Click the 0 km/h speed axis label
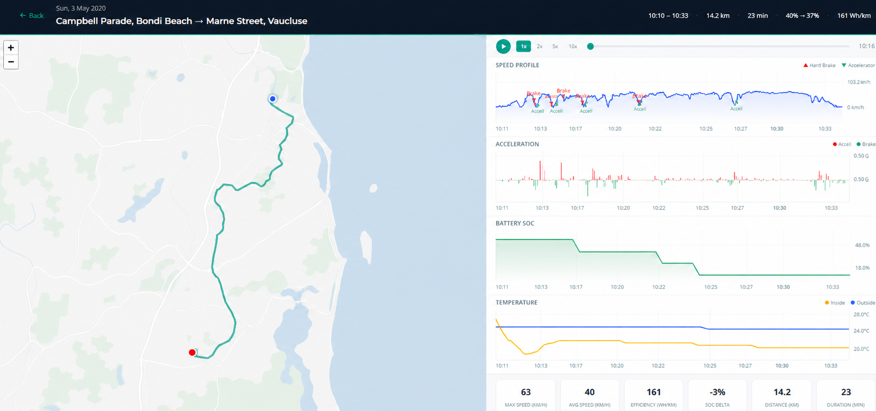The height and width of the screenshot is (411, 876). click(x=855, y=108)
